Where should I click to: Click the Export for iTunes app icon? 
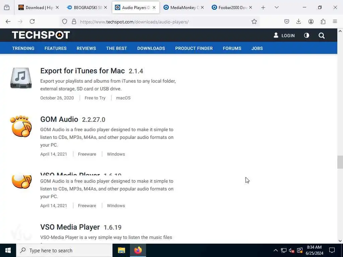click(21, 78)
